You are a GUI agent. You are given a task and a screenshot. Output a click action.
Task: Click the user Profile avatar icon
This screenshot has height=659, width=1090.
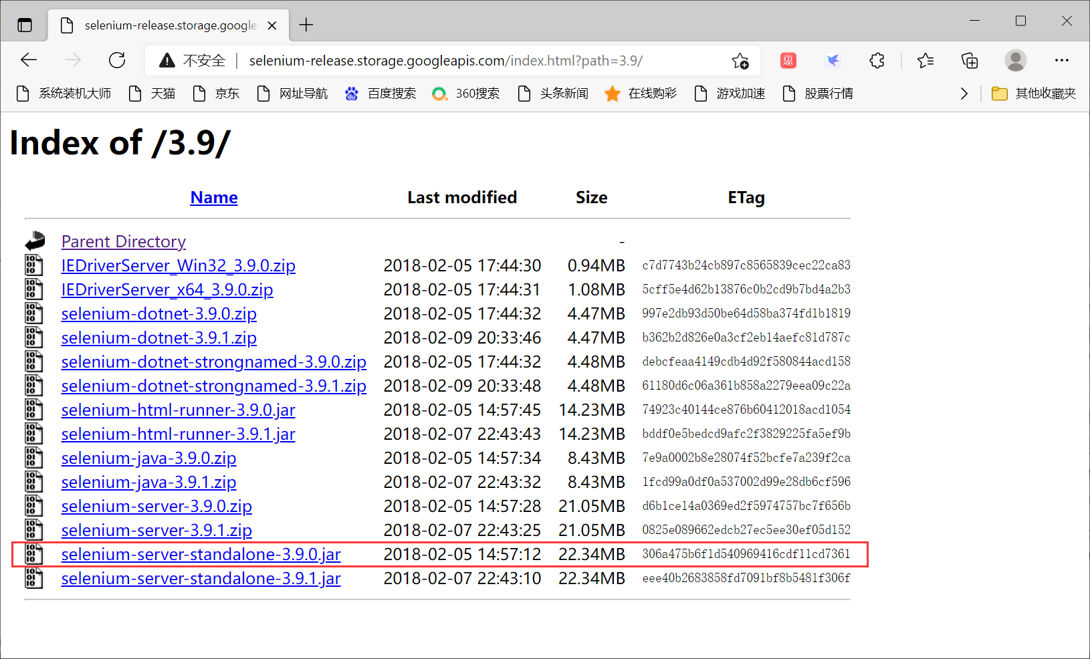click(1015, 60)
